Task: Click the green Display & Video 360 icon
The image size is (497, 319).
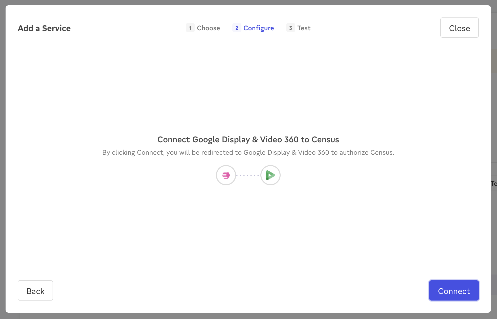Action: [x=270, y=175]
